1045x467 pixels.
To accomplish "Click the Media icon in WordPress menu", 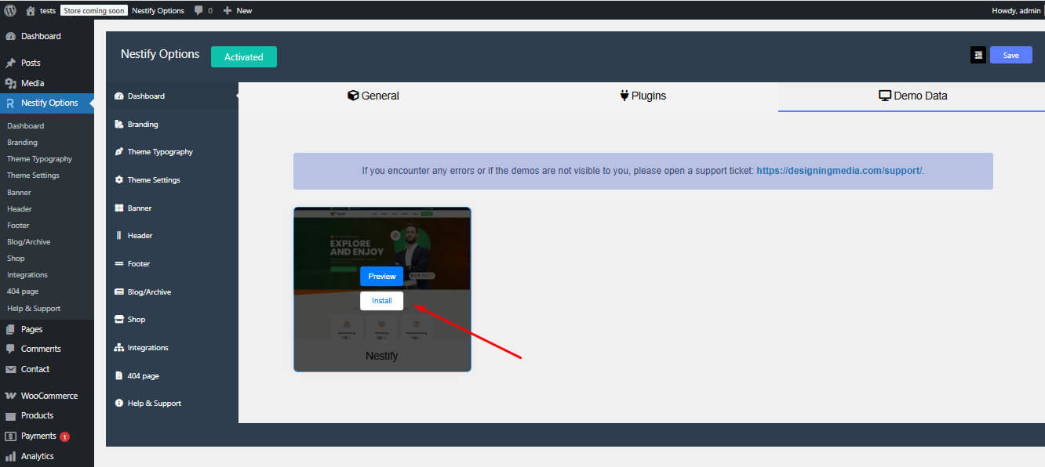I will point(10,83).
